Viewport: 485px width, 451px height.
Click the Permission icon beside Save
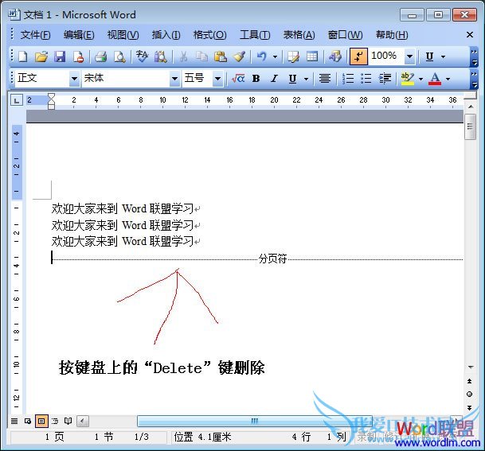78,56
